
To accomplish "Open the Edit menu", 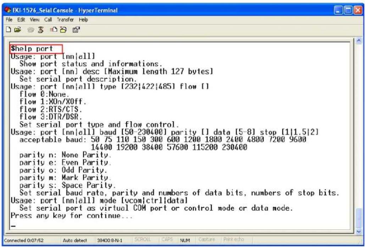I will click(x=21, y=20).
